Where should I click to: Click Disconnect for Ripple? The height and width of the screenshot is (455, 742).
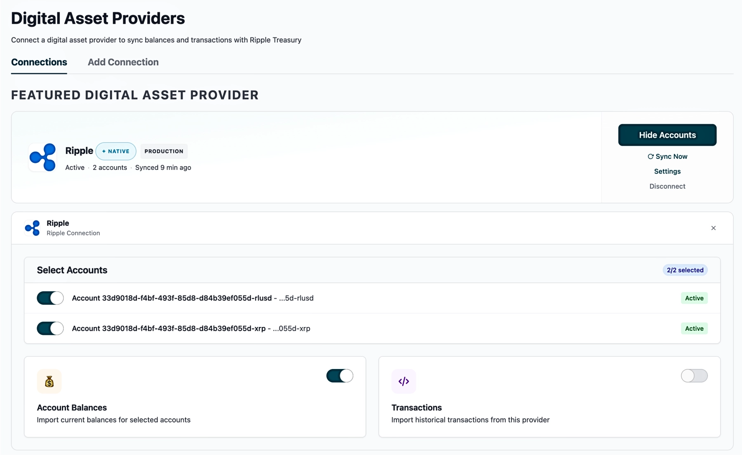[667, 186]
